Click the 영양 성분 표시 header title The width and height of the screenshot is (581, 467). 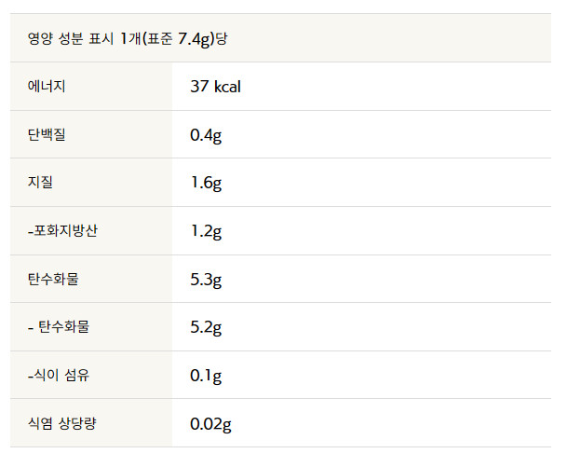tap(71, 38)
